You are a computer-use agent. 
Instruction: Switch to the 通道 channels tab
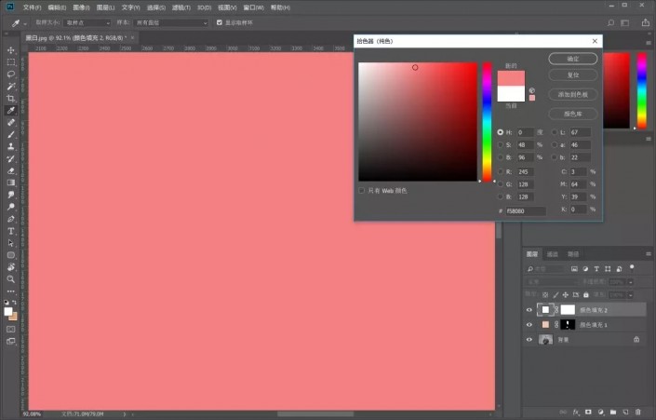coord(553,254)
